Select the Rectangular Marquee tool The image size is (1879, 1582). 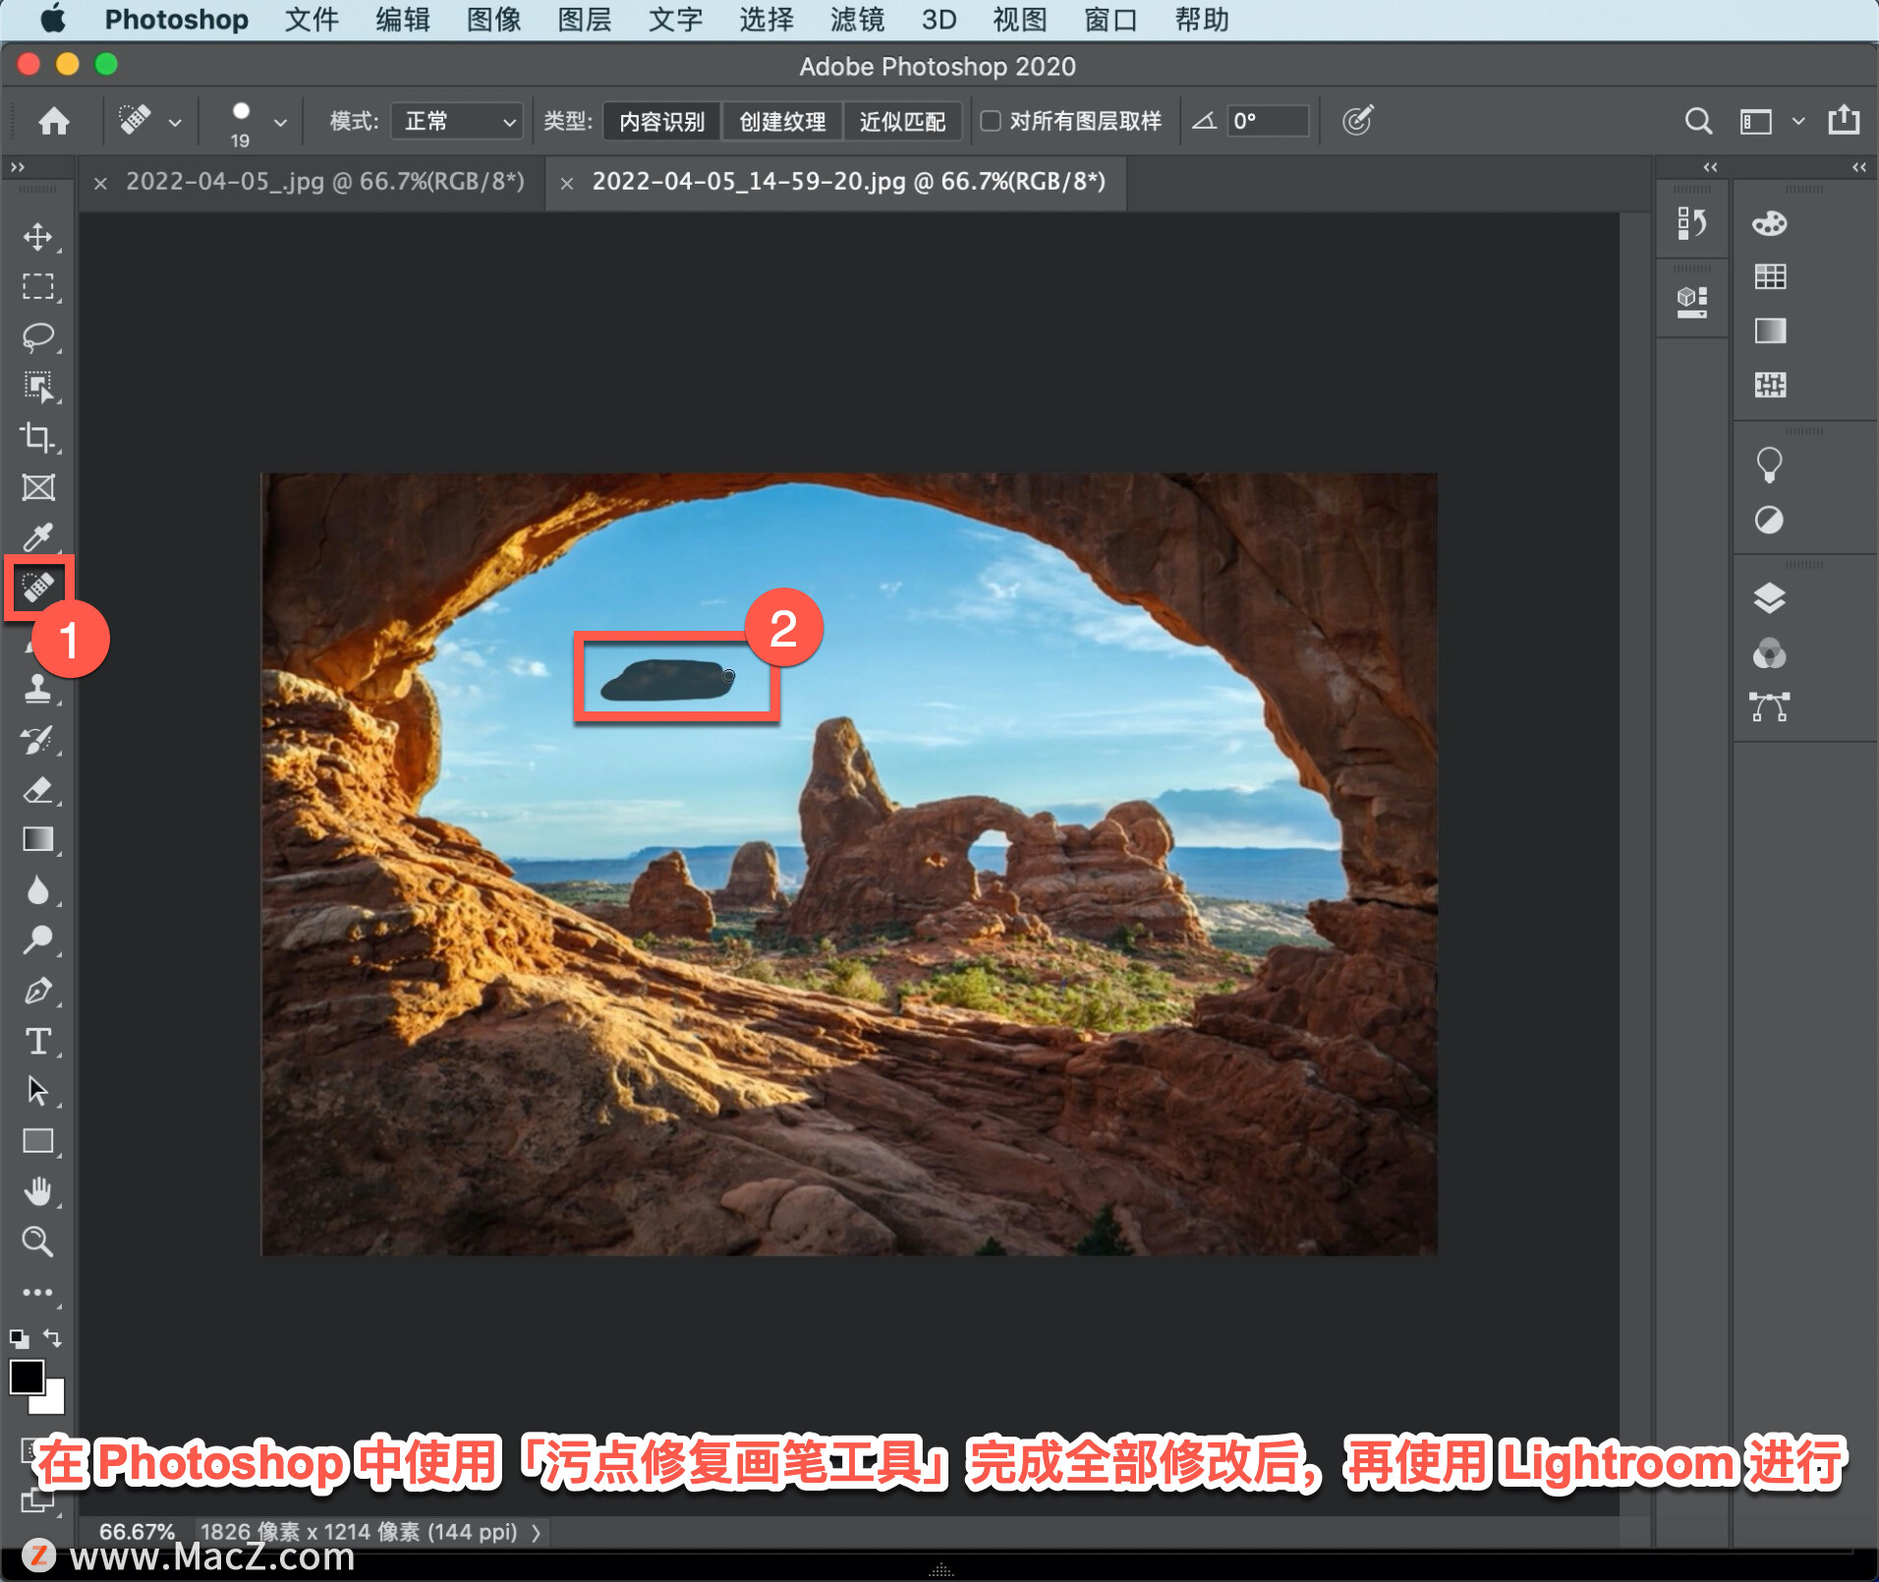37,287
